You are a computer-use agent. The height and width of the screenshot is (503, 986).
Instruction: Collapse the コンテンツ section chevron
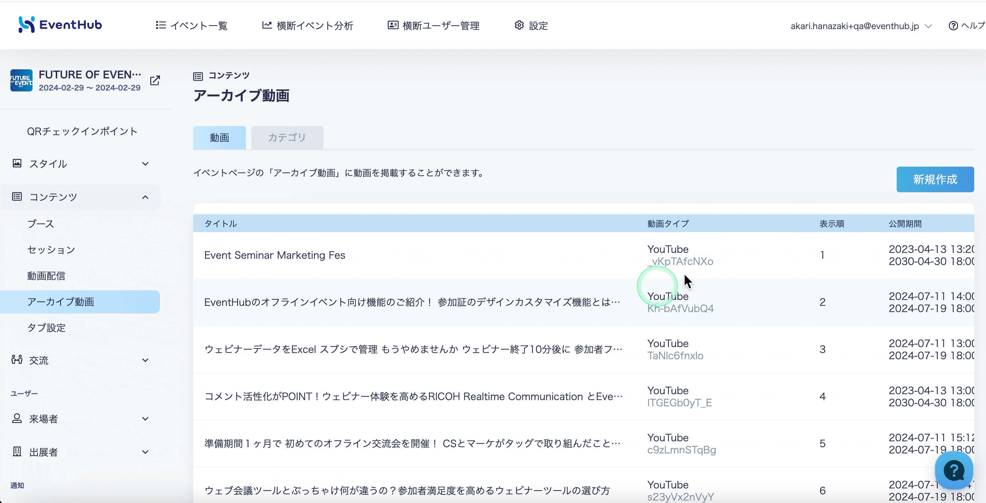(x=145, y=197)
